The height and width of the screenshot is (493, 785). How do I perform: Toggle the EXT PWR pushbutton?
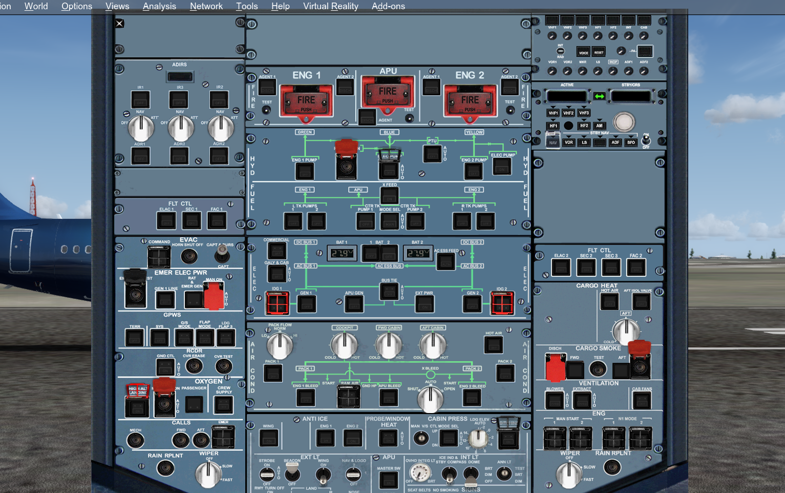[x=424, y=304]
